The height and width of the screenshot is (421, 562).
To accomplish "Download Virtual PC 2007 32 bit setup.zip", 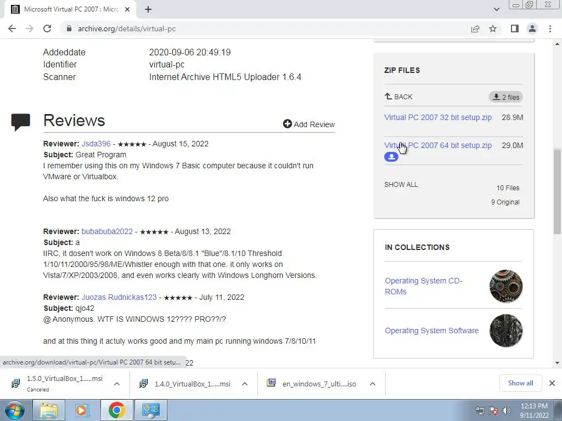I will tap(438, 117).
